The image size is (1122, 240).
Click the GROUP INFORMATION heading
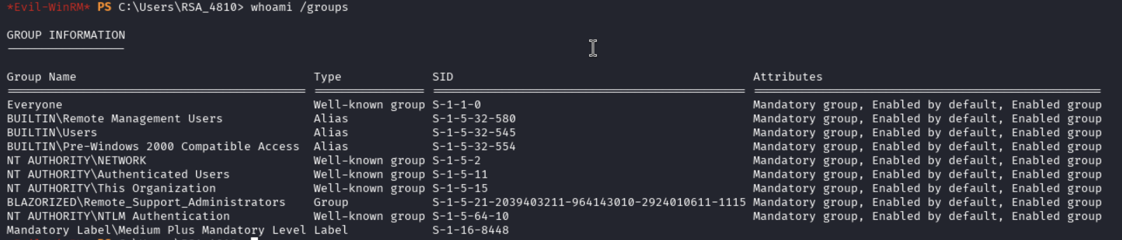coord(66,35)
